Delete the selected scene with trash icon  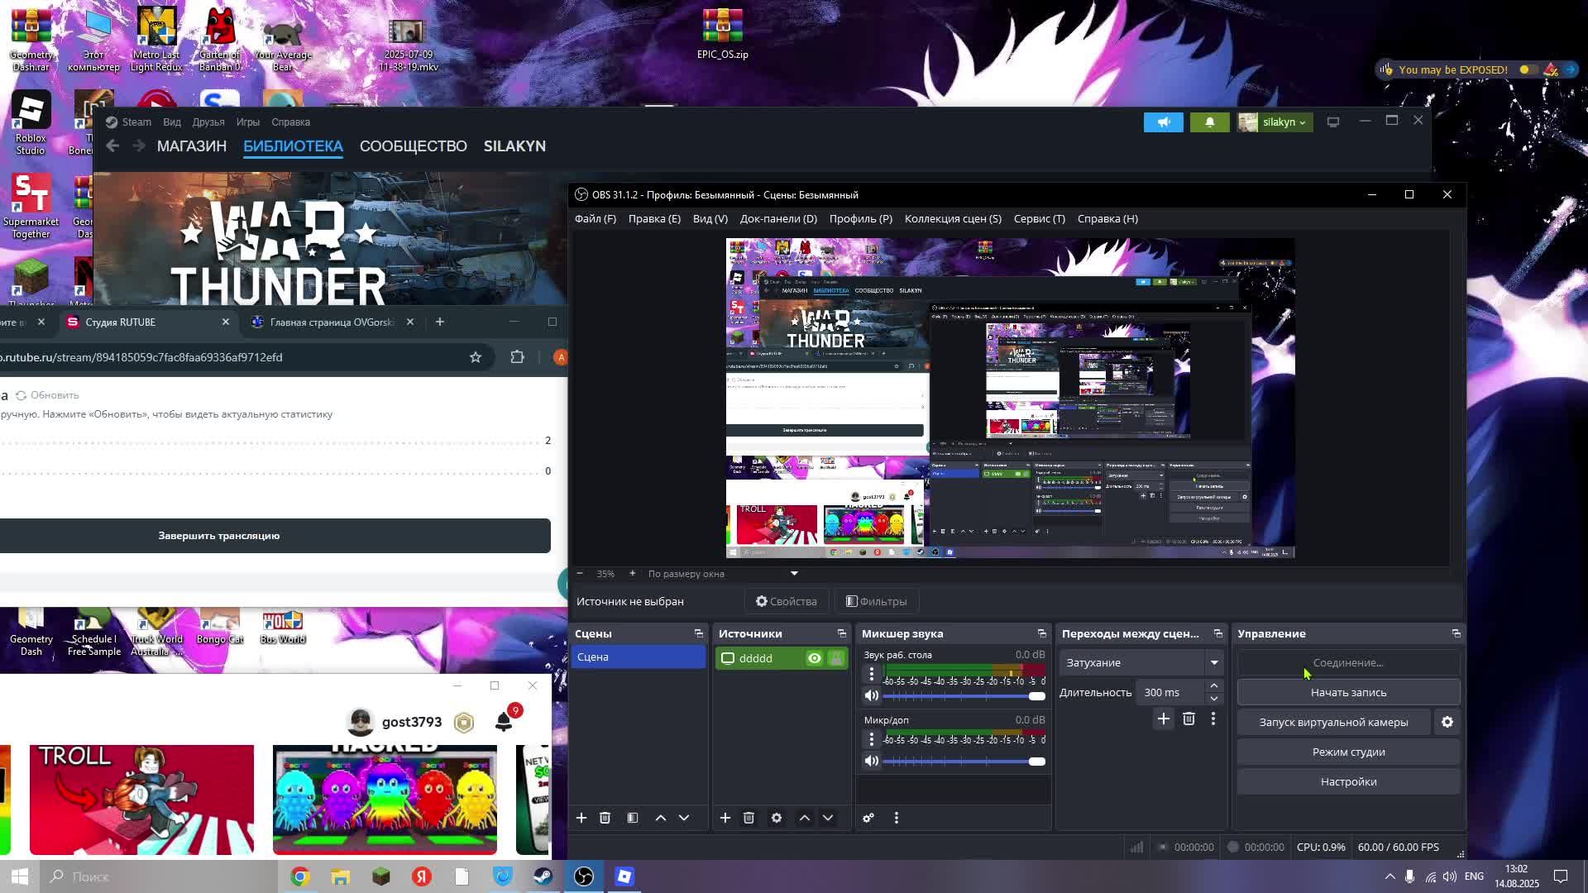605,818
